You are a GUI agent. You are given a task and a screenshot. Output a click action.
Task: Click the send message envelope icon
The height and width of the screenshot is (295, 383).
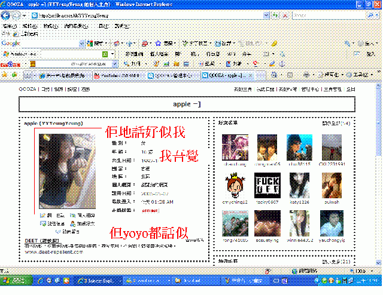coord(43,223)
